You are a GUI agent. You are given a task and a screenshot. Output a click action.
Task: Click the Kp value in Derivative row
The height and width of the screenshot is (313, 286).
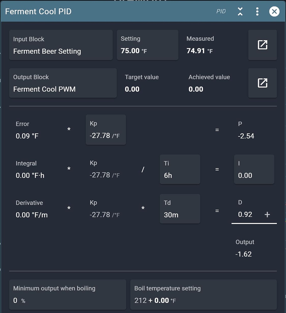pos(104,215)
